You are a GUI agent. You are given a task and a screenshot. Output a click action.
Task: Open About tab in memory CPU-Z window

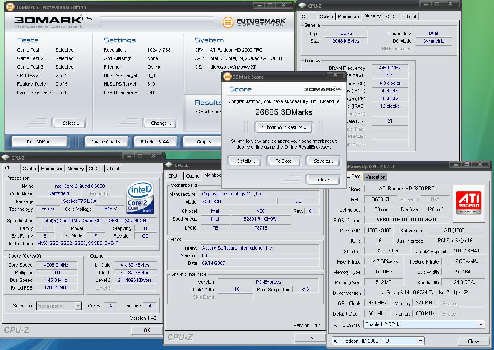pyautogui.click(x=410, y=17)
